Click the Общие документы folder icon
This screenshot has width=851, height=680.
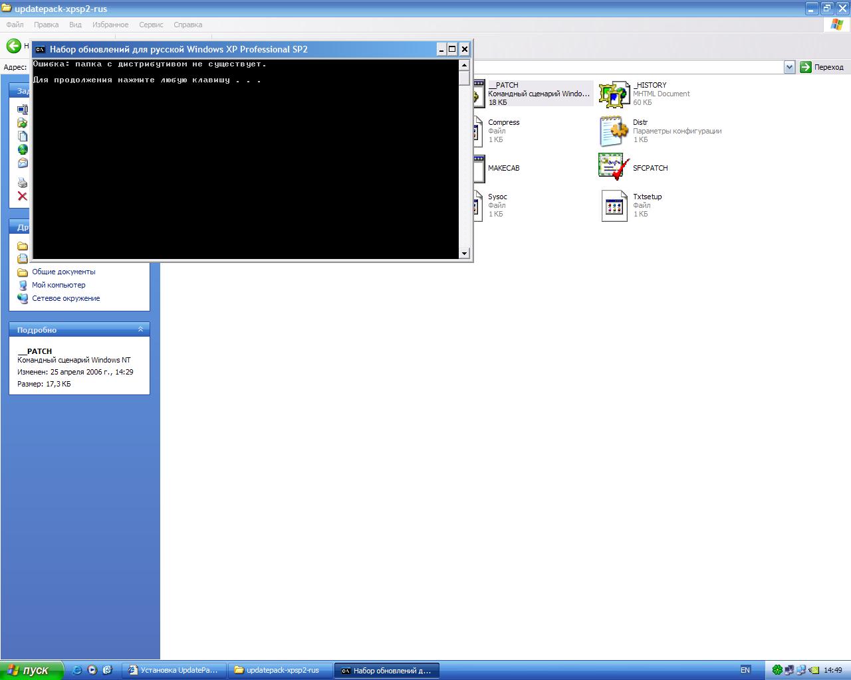tap(23, 272)
